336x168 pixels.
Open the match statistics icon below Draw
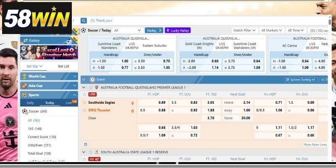click(x=86, y=144)
